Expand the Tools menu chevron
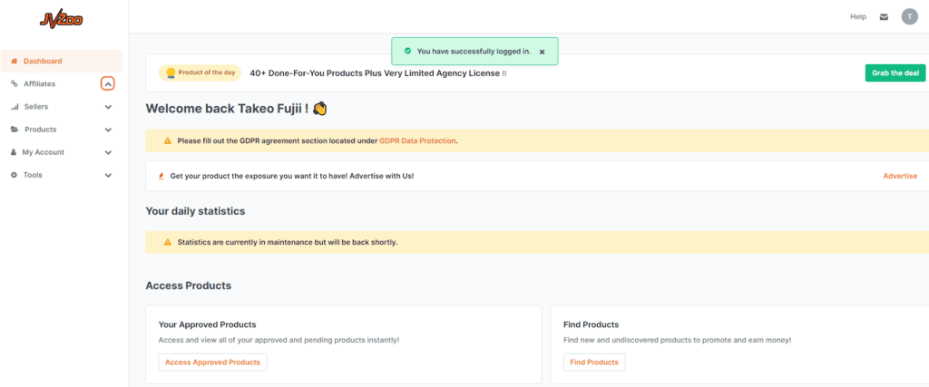This screenshot has width=929, height=387. pyautogui.click(x=108, y=175)
